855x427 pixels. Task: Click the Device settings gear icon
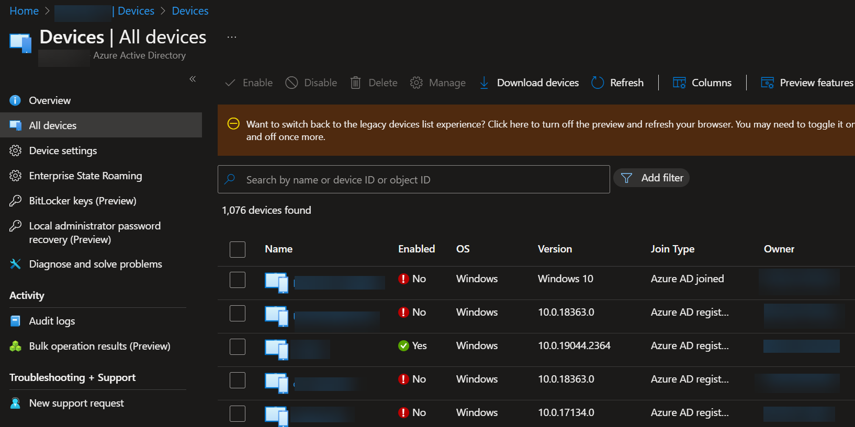[15, 151]
